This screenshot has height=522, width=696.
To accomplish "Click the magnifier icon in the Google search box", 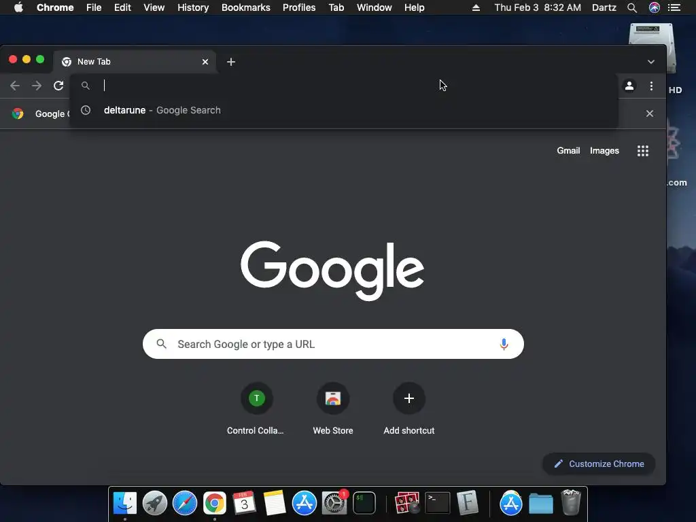I will tap(162, 344).
